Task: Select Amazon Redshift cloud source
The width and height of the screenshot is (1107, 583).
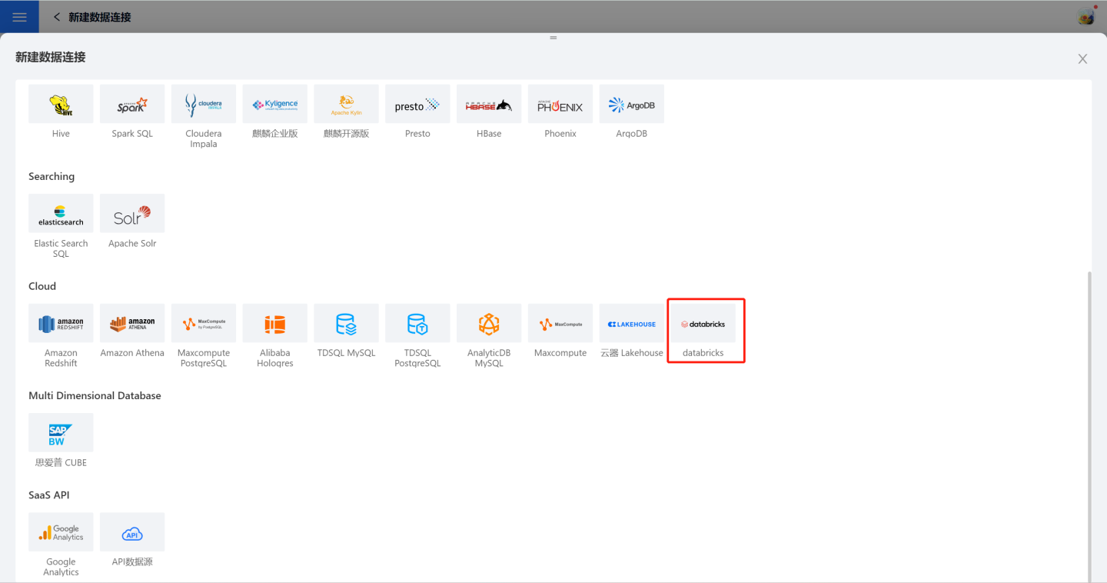Action: pos(61,324)
